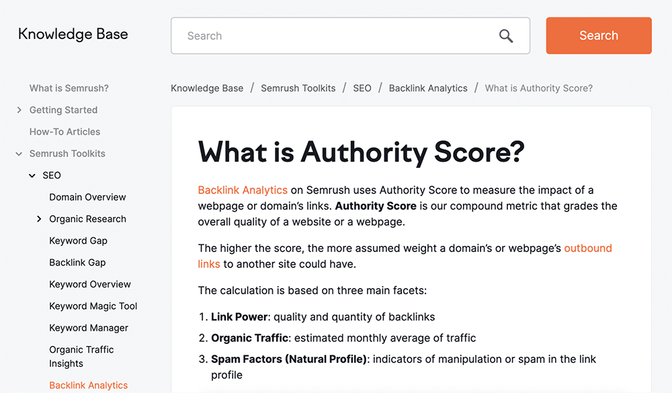Screen dimensions: 672x393
Task: Select Keyword Gap in the sidebar
Action: click(x=79, y=241)
